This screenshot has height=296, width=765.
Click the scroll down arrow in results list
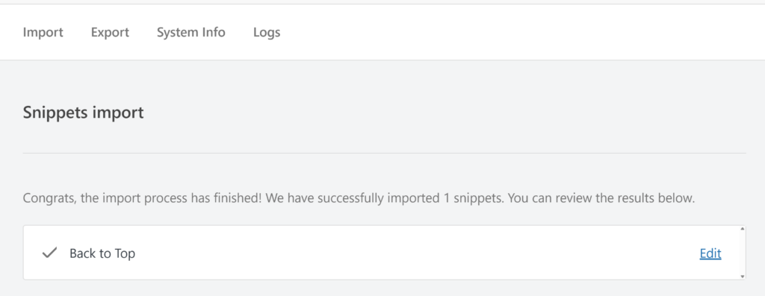[x=743, y=277]
